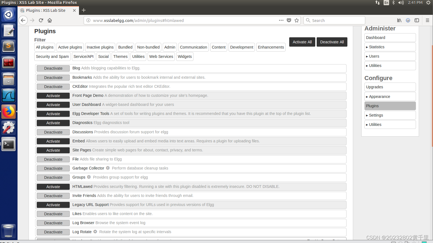
Task: Toggle the Firefox sidebar icon
Action: [417, 20]
